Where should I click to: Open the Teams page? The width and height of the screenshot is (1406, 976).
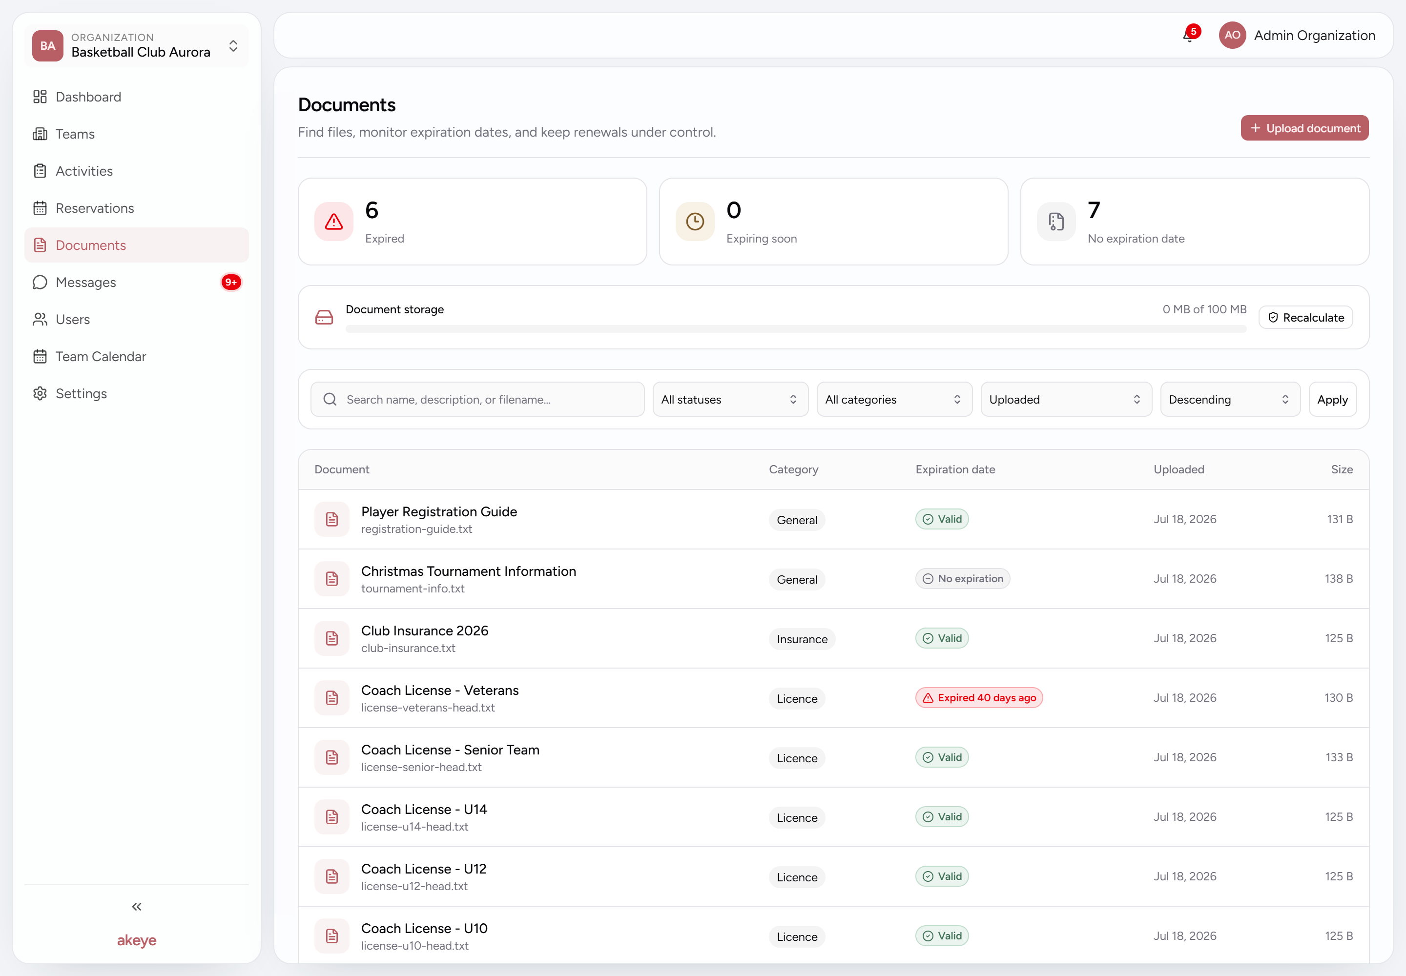[x=136, y=134]
